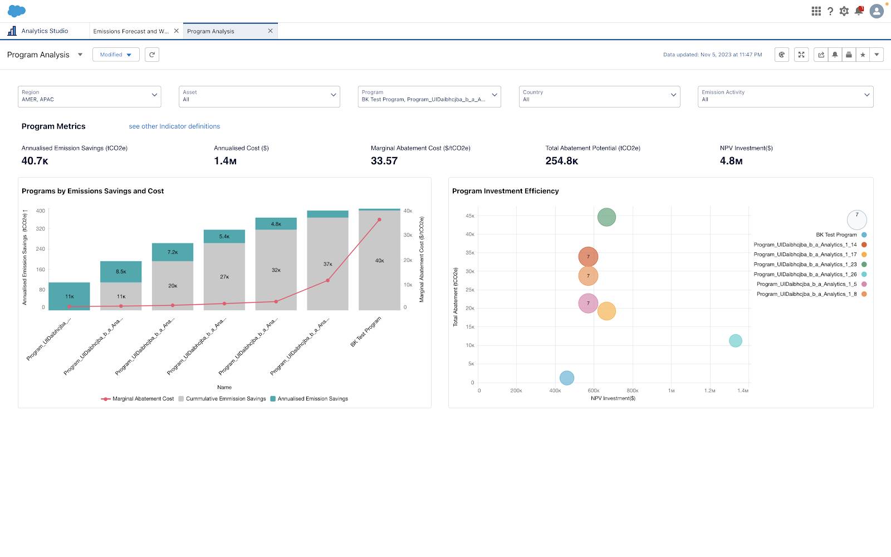
Task: Toggle BK Test Program in bubble legend
Action: click(x=841, y=235)
